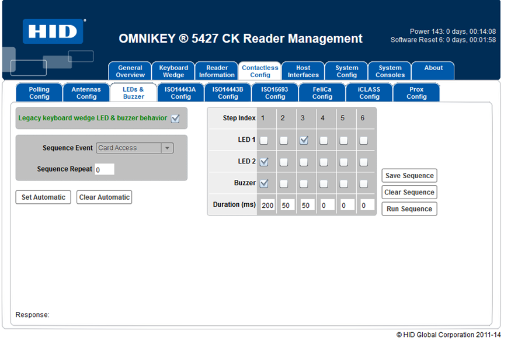Open the Reader Information tab
Viewport: 511px width, 341px height.
(x=217, y=71)
